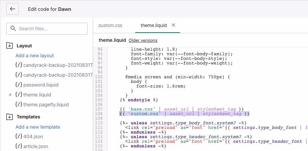Click font-weight var line 97
The width and height of the screenshot is (308, 151).
(x=182, y=63)
